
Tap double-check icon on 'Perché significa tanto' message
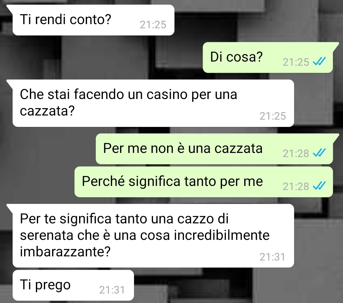[319, 186]
